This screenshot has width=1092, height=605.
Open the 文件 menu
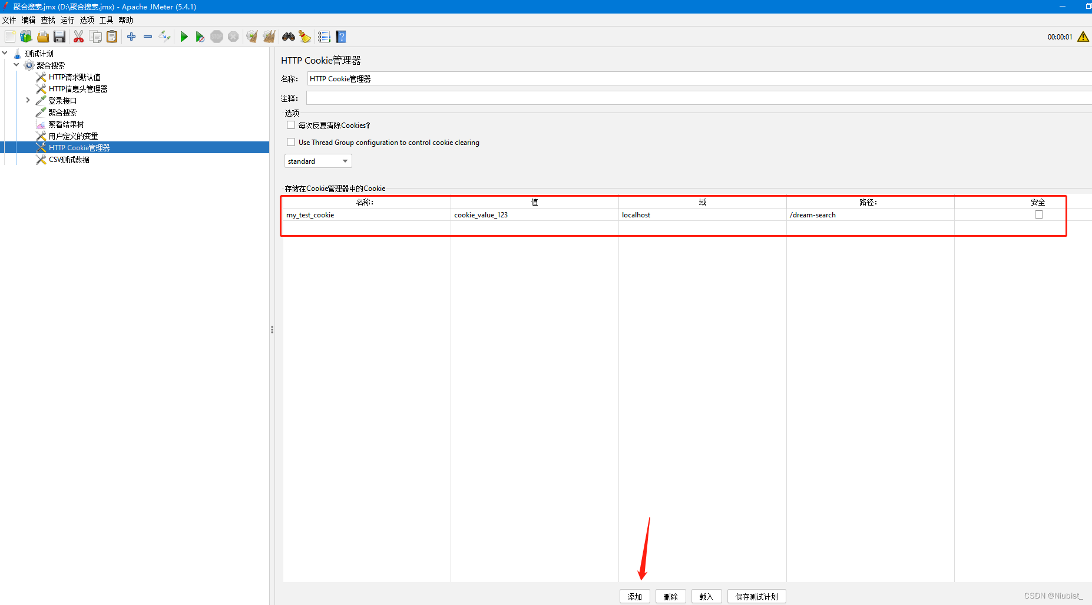click(9, 20)
